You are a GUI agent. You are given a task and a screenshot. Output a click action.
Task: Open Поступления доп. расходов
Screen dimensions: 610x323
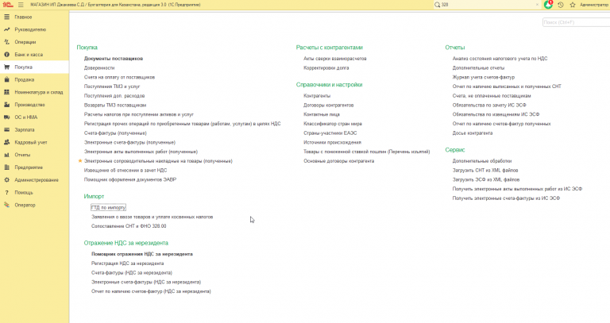point(114,95)
